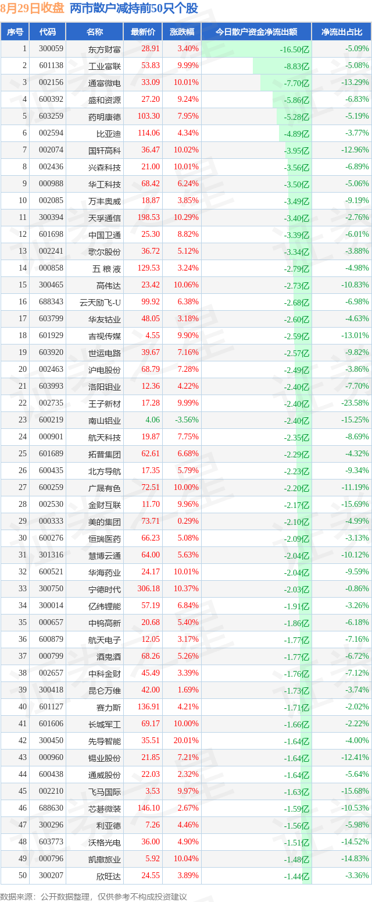Click stock name 拓普集团
372x902 pixels.
105,454
